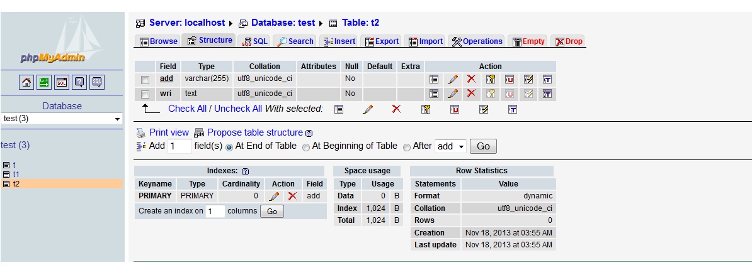Select the After radio button
This screenshot has width=752, height=280.
point(407,147)
